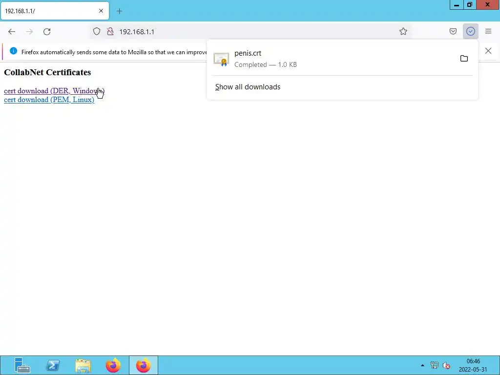This screenshot has height=375, width=500.
Task: Open network status tray icon
Action: click(x=434, y=365)
